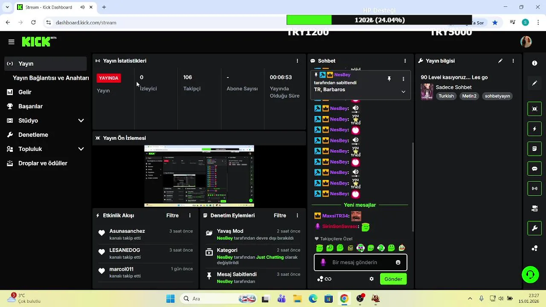Image resolution: width=546 pixels, height=307 pixels.
Task: Click the stream preview thumbnail
Action: click(199, 176)
